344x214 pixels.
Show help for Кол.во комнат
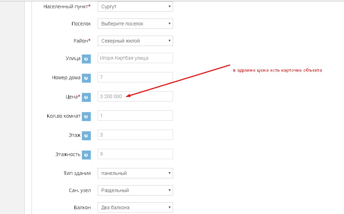coord(86,116)
